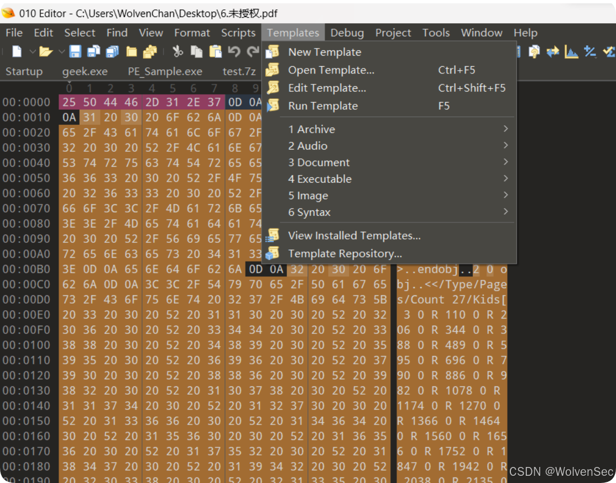
Task: Open the Find menu
Action: [x=117, y=33]
